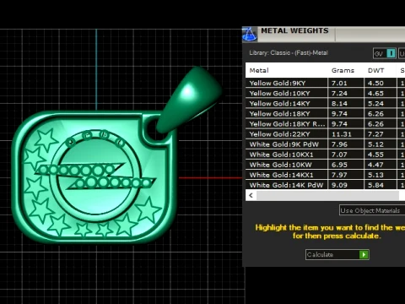Select the Yellow Gold:14KY row
The image size is (405, 304).
pyautogui.click(x=325, y=103)
